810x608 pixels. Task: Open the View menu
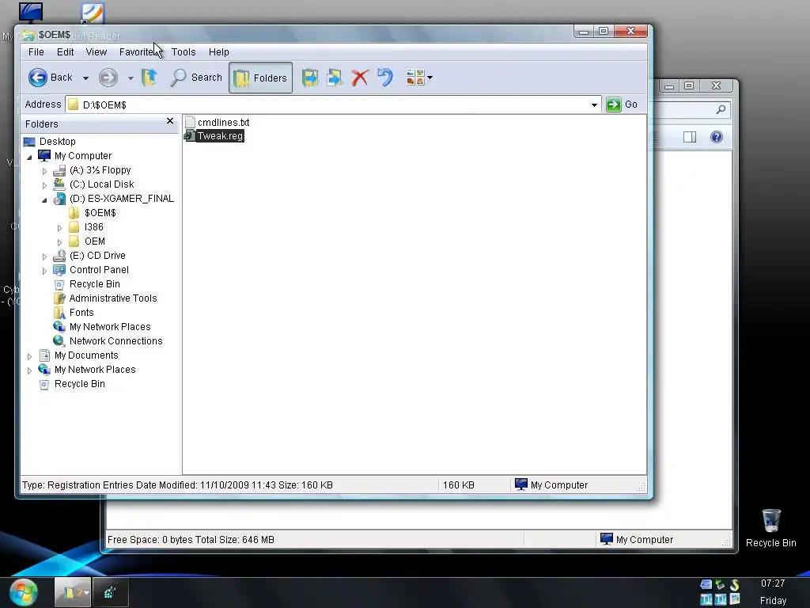click(x=96, y=52)
